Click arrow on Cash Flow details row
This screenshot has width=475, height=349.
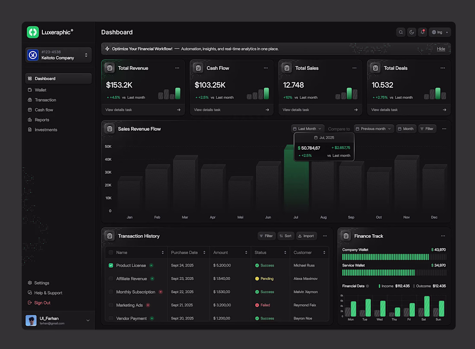pyautogui.click(x=267, y=110)
